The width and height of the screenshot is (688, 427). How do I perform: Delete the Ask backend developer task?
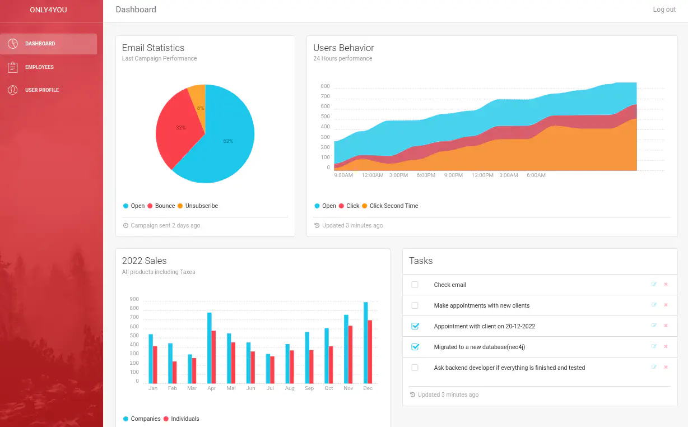point(666,367)
